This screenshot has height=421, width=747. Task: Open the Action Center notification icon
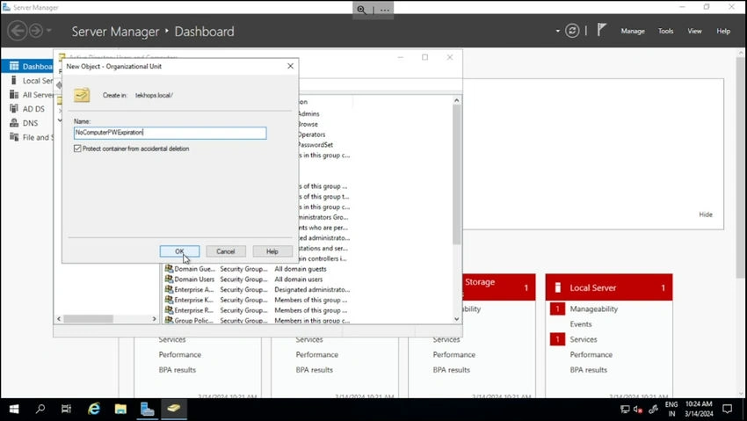(727, 409)
